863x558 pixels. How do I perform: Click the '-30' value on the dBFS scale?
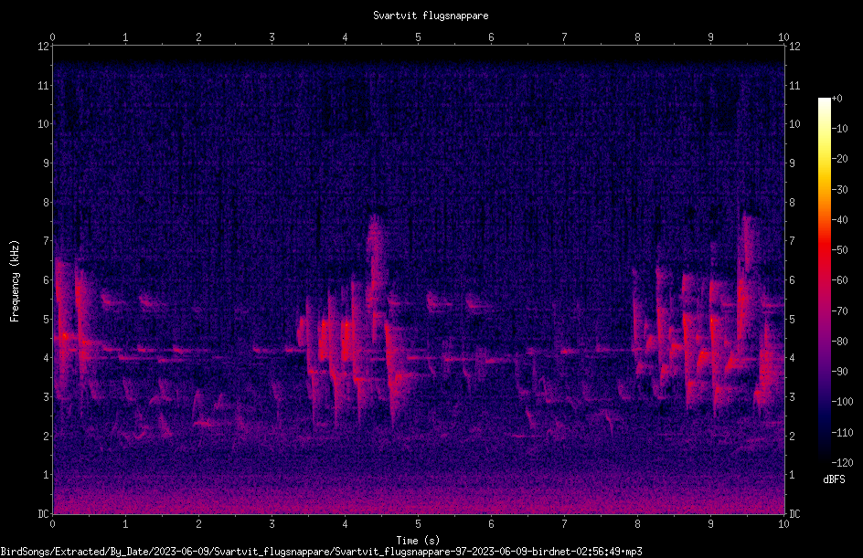point(840,190)
